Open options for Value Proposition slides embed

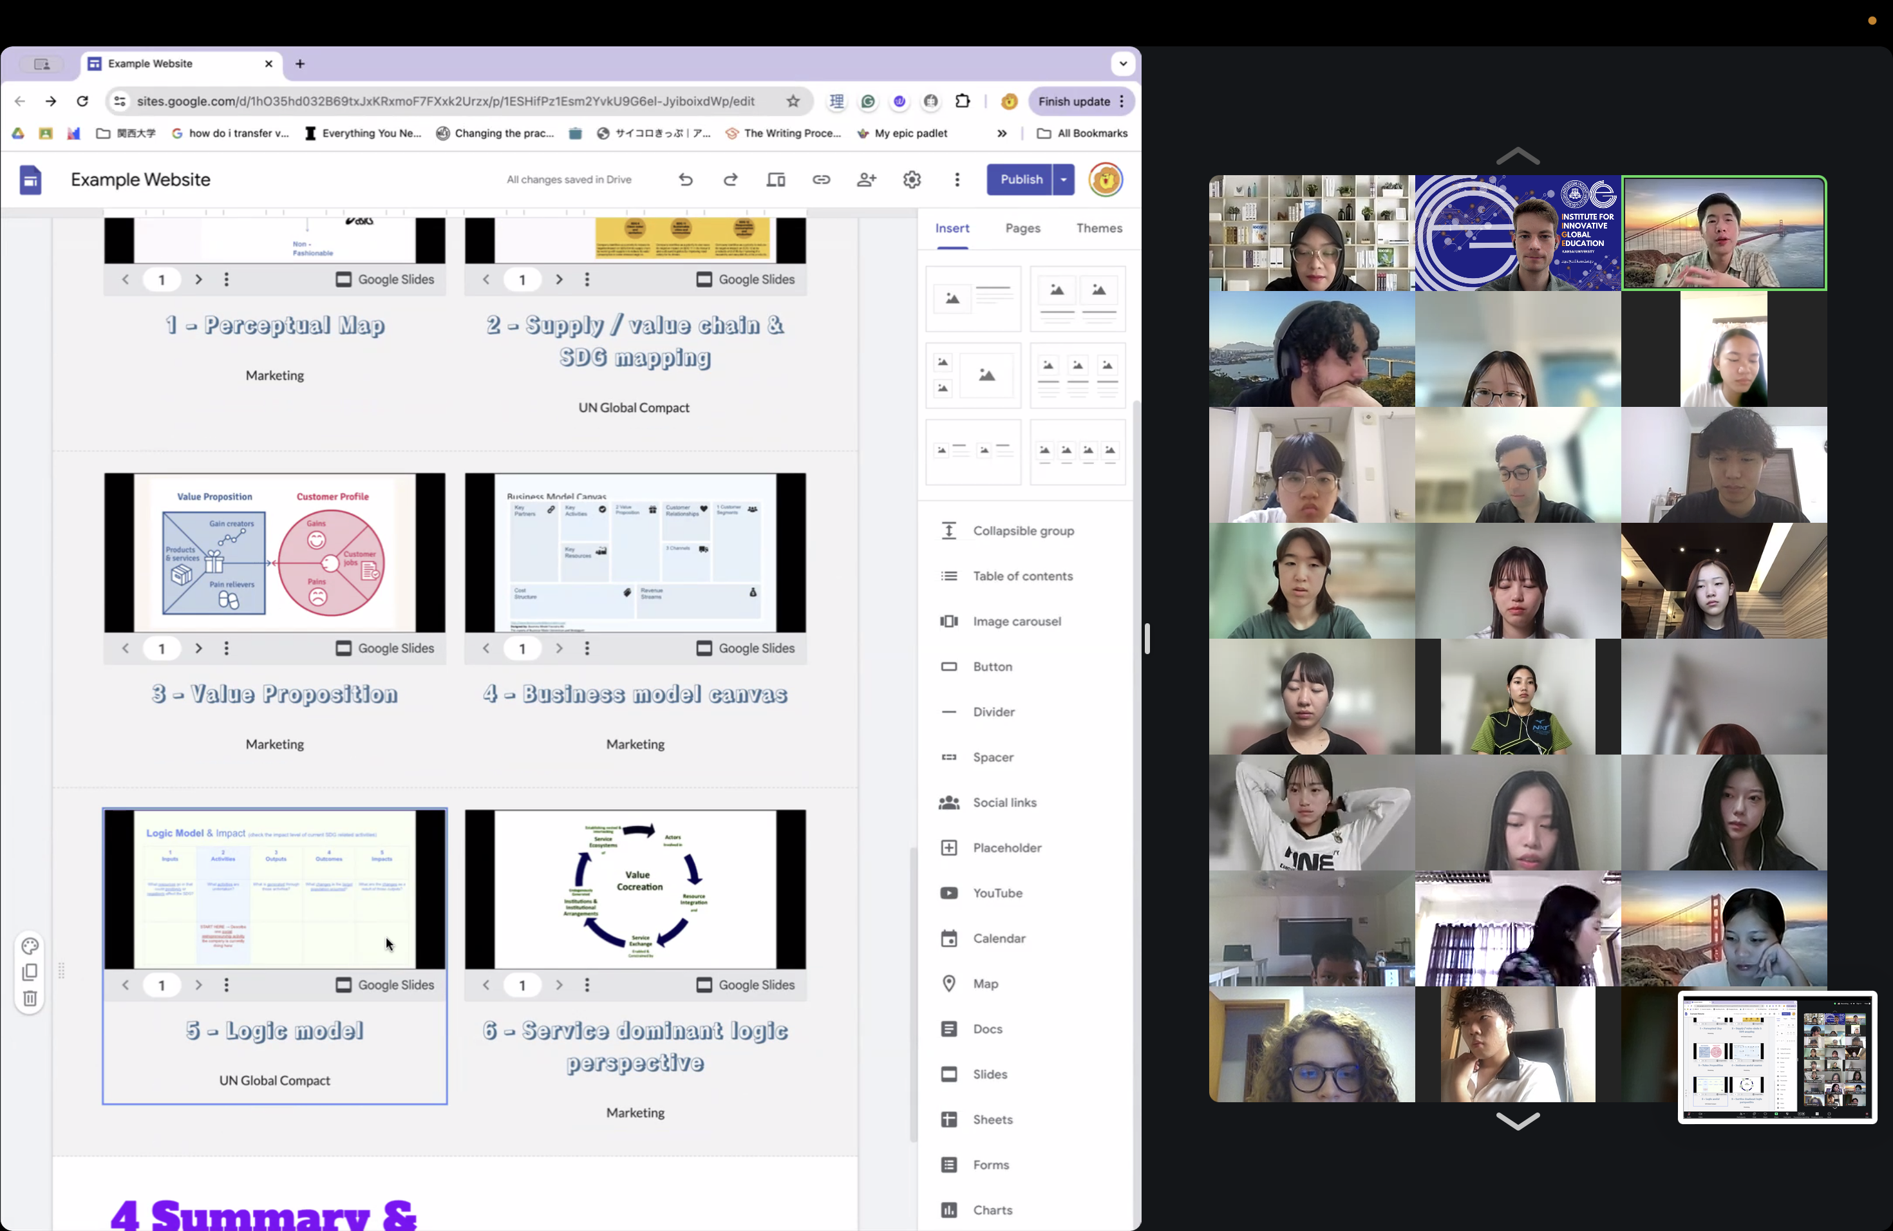(227, 648)
